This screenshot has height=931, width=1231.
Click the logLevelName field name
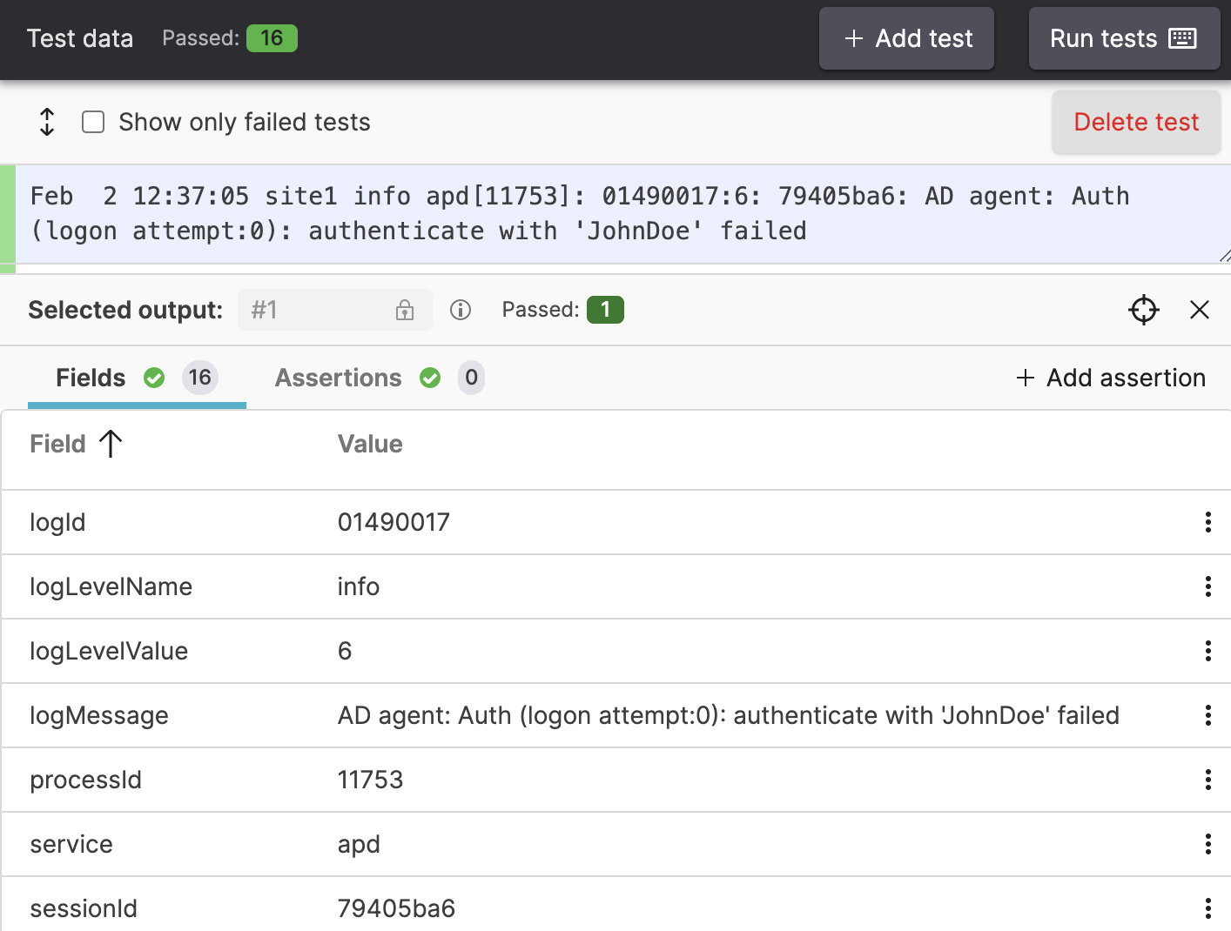(x=111, y=586)
